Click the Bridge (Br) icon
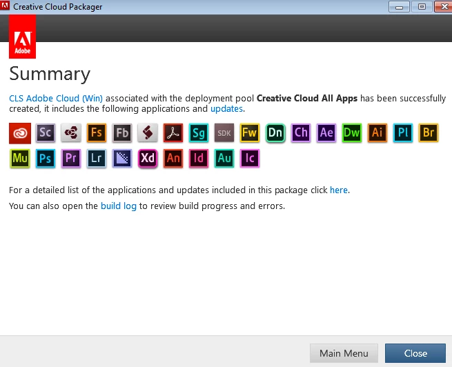 (x=429, y=133)
